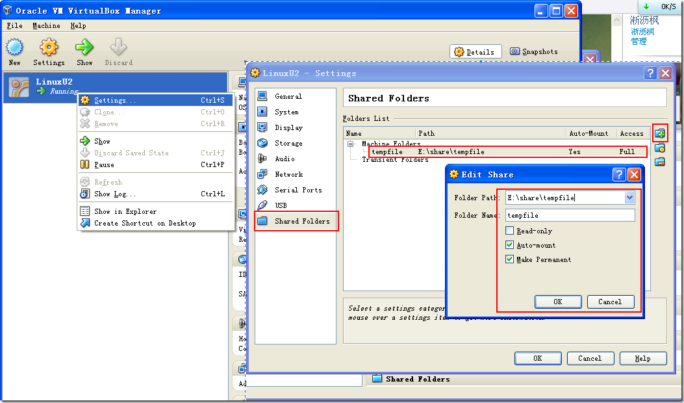This screenshot has width=684, height=403.
Task: Switch to the Details view button
Action: click(476, 51)
